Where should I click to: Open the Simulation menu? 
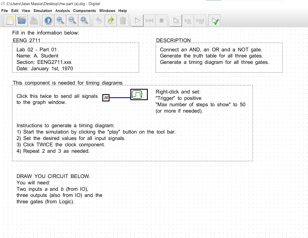[43, 11]
